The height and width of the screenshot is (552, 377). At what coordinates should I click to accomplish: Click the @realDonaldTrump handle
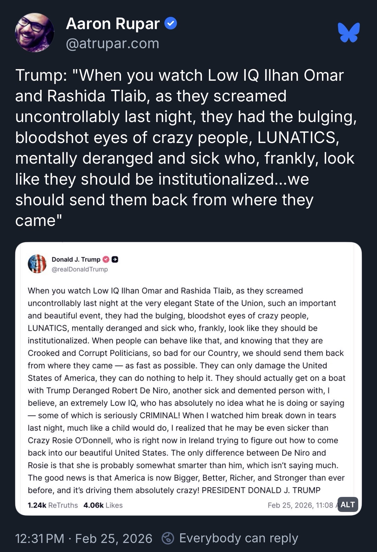tap(79, 269)
